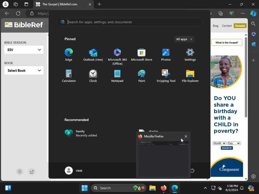Click the power button in Start menu
Screen dimensions: 259x194
(192, 171)
